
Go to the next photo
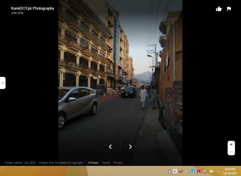point(130,147)
